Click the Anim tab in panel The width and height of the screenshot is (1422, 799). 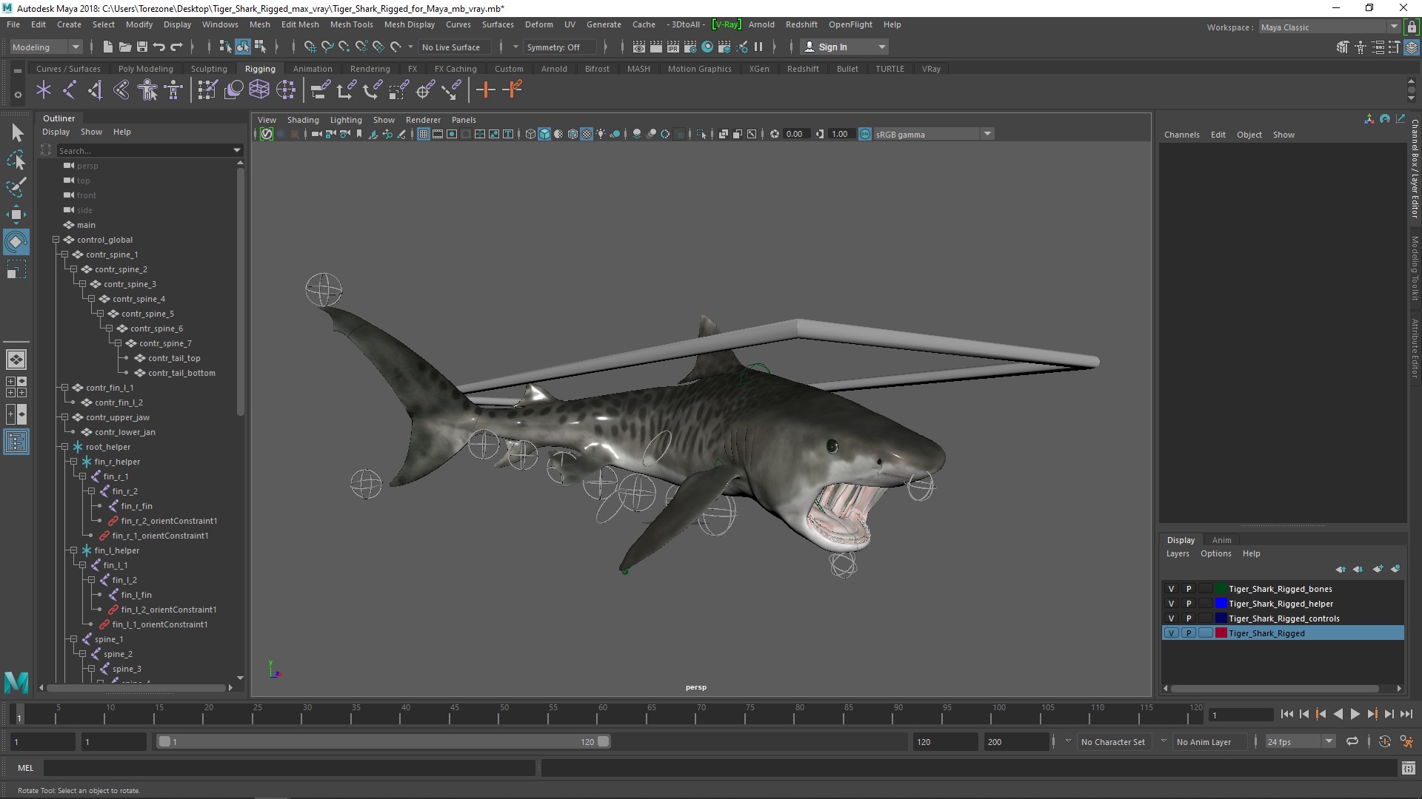[x=1221, y=539]
